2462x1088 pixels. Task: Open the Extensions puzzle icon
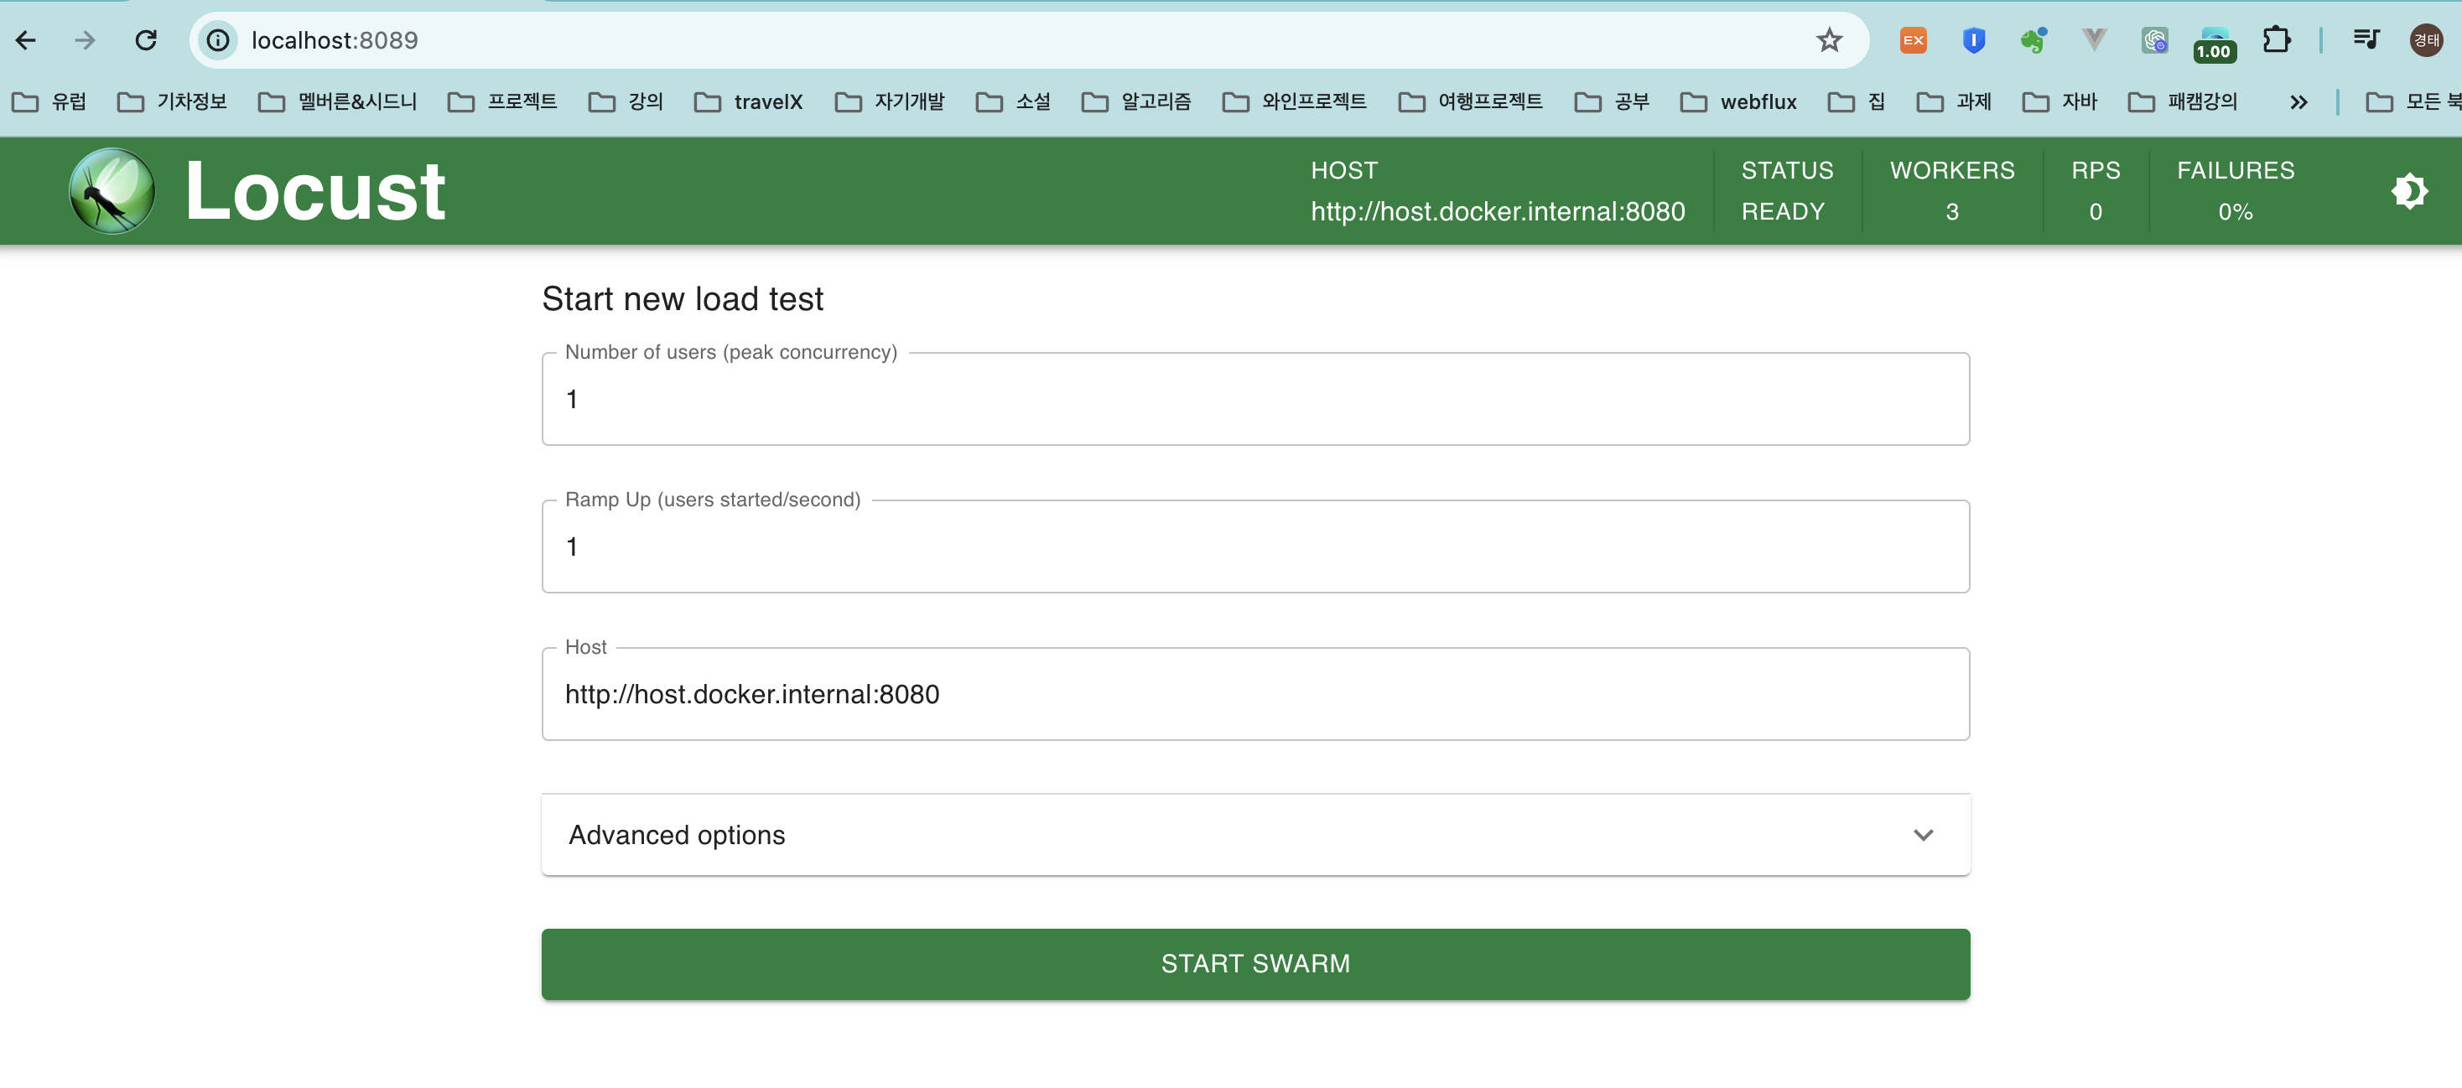2276,40
